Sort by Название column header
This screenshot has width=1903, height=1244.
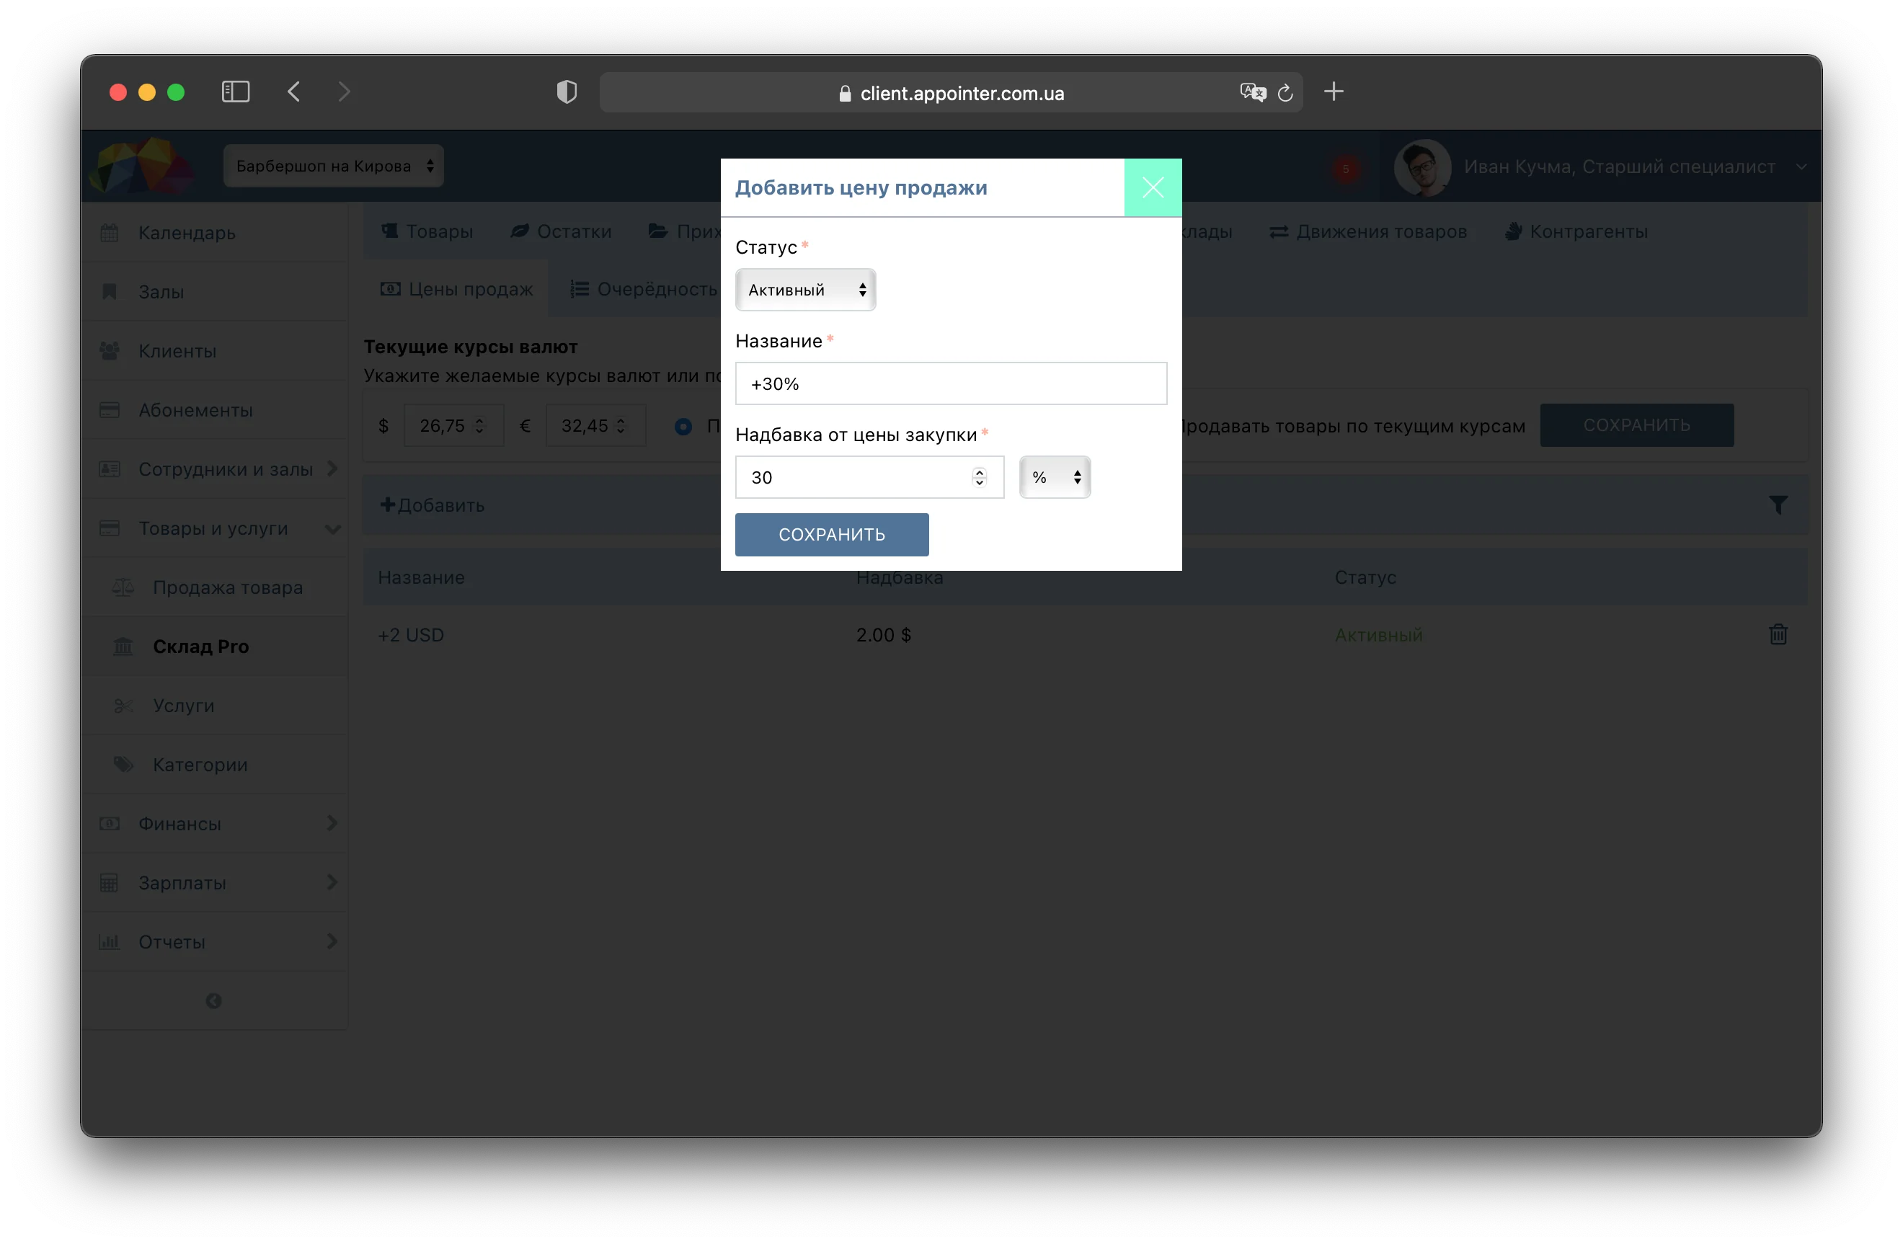[420, 577]
